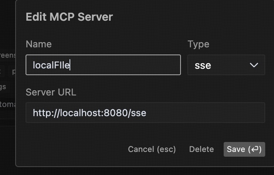Click the Type field label
This screenshot has height=175, width=274.
point(199,44)
